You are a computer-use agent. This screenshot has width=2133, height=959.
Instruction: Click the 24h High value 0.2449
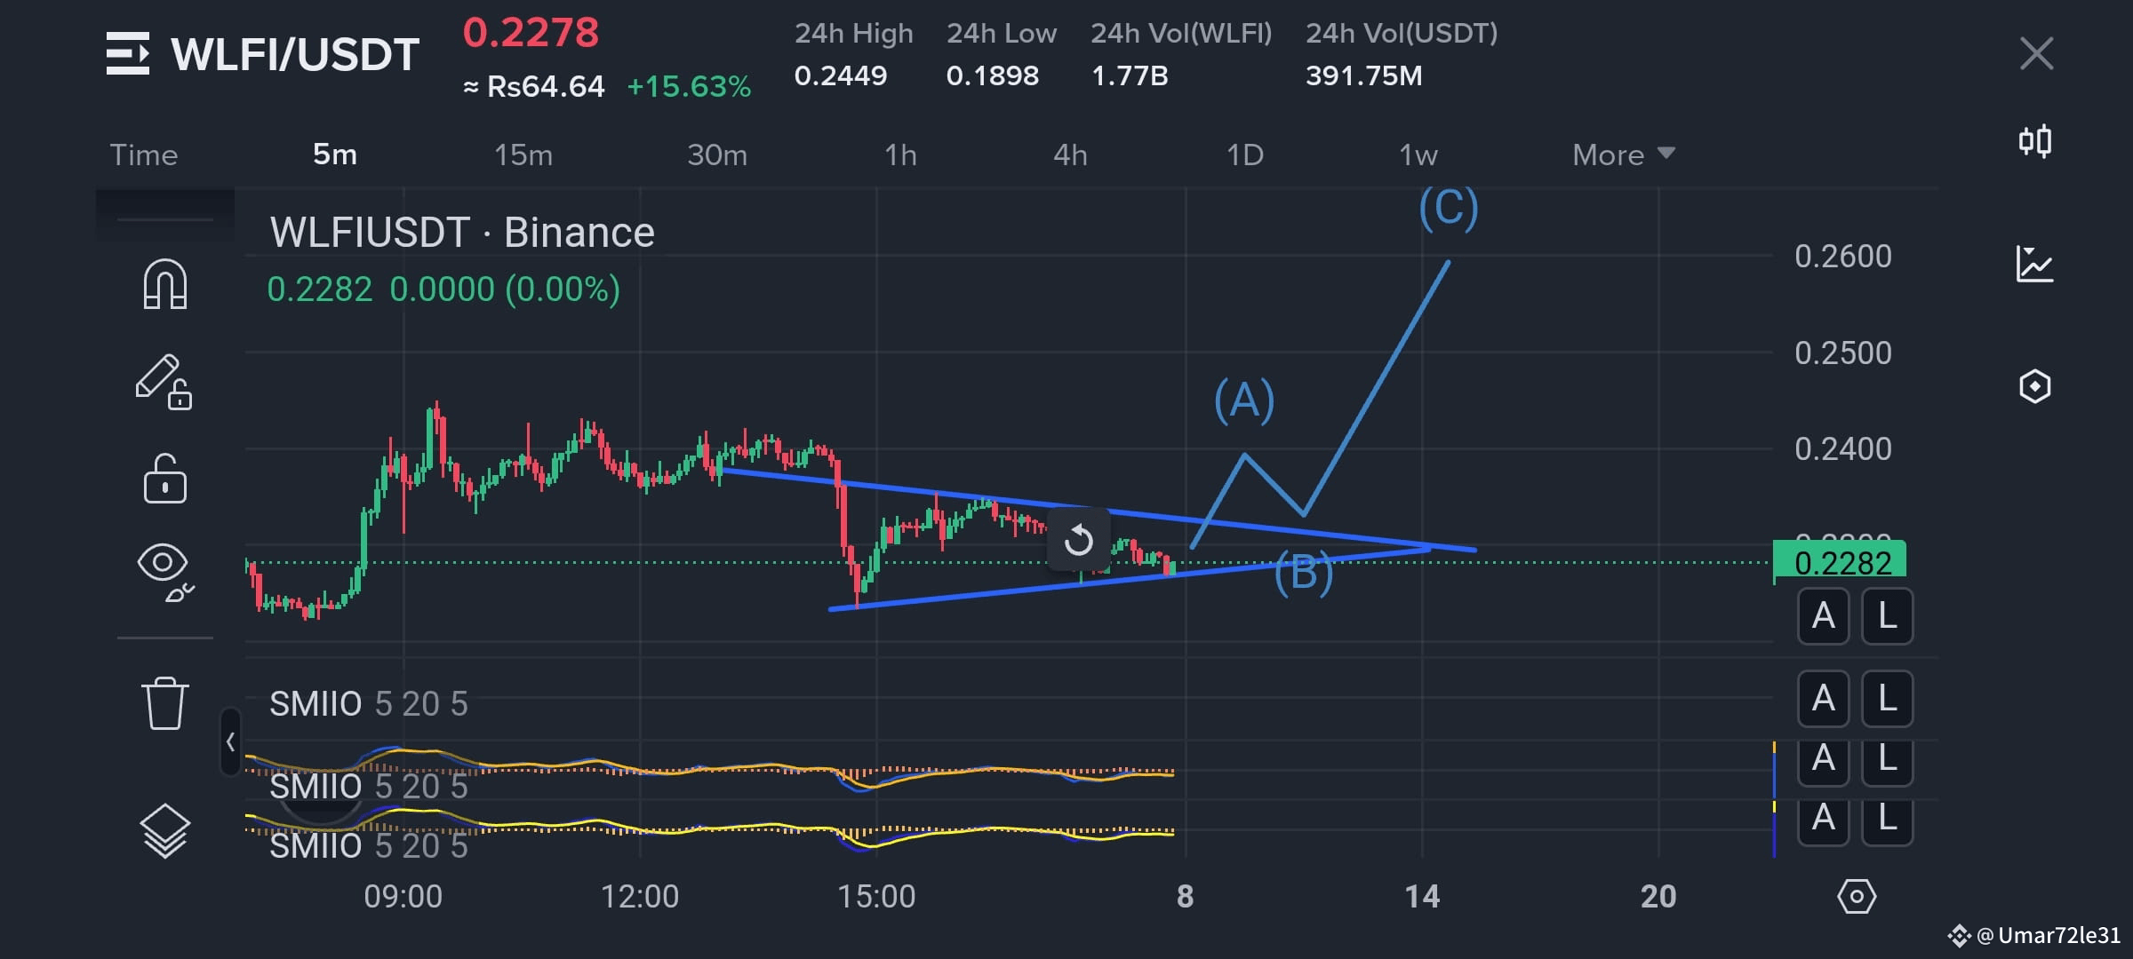[841, 75]
